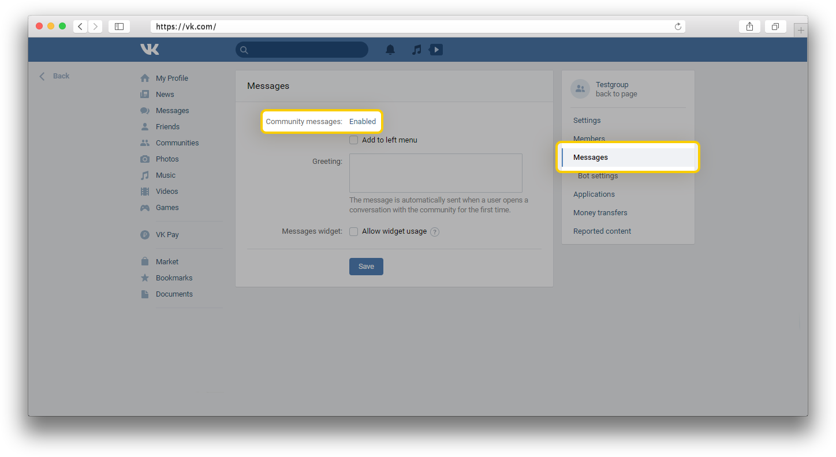The image size is (836, 457).
Task: Click the VK search field
Action: point(302,50)
